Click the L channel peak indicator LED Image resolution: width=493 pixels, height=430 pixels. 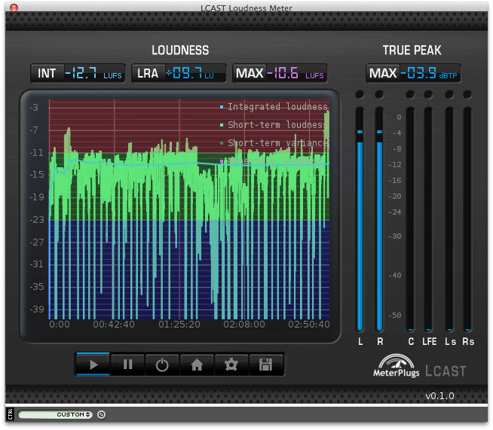pos(360,94)
